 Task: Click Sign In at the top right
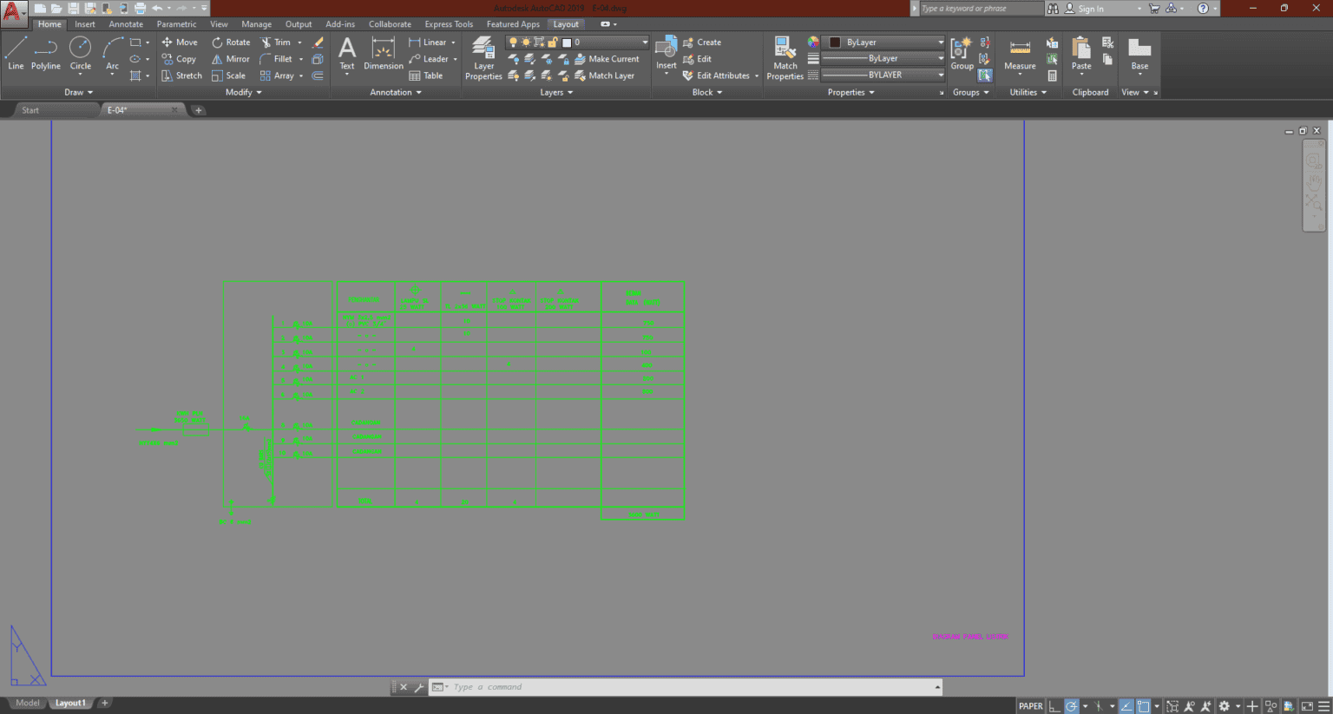[x=1092, y=8]
